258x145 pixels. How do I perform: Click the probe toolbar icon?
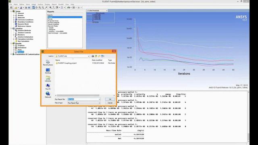[x=46, y=8]
